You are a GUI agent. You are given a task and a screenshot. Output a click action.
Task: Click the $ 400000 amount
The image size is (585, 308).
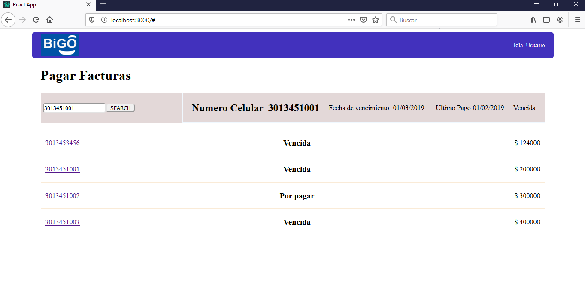coord(527,222)
